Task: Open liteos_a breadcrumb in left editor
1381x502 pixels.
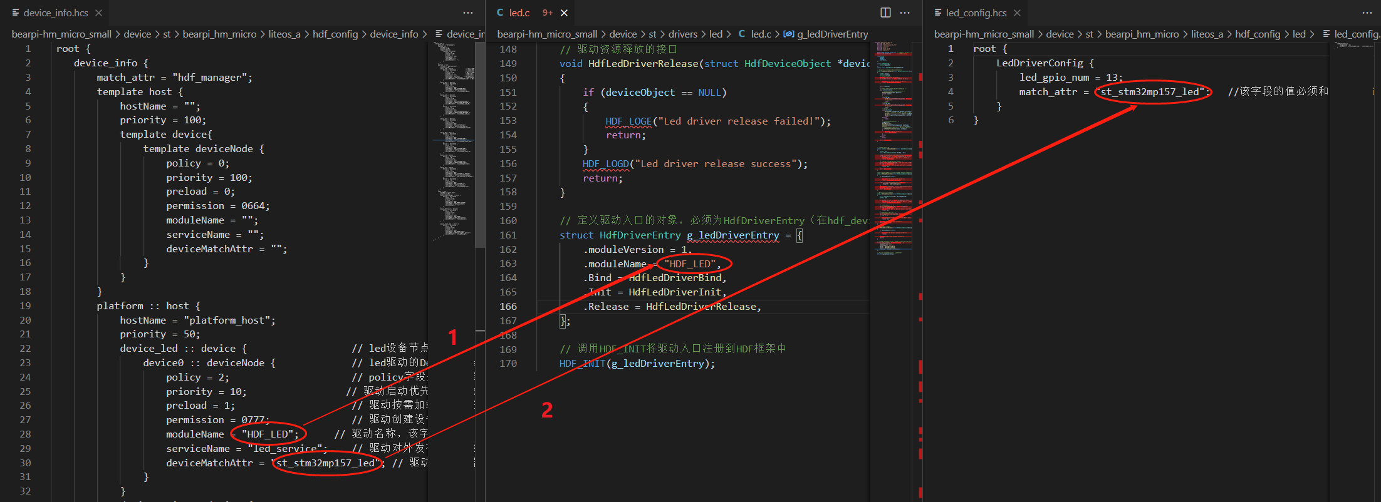Action: coord(284,34)
